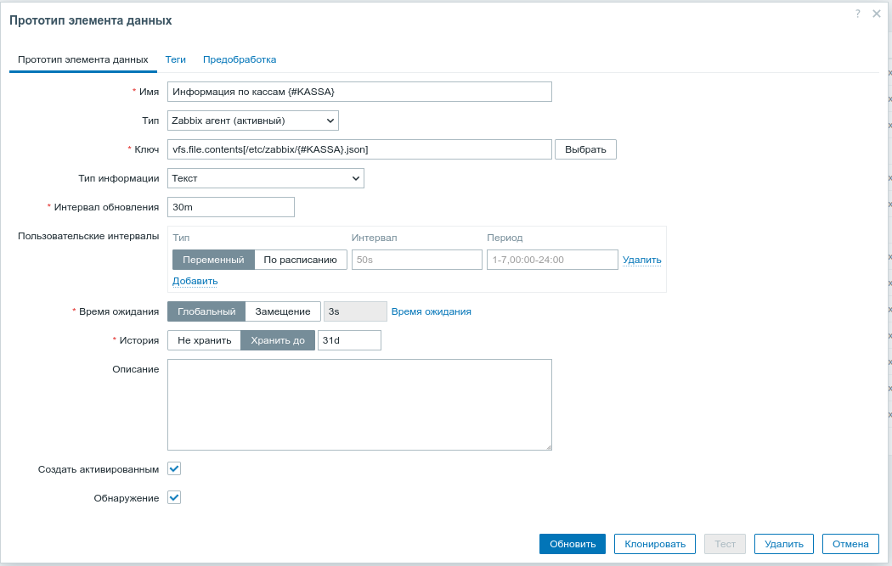Choose the По расписанию interval type

point(301,260)
